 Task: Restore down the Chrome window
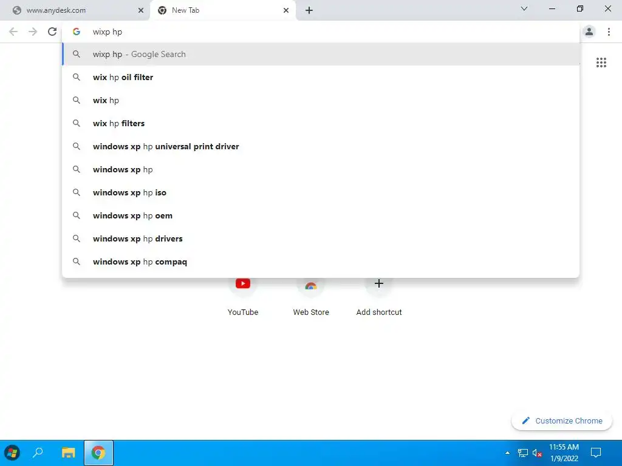[580, 8]
